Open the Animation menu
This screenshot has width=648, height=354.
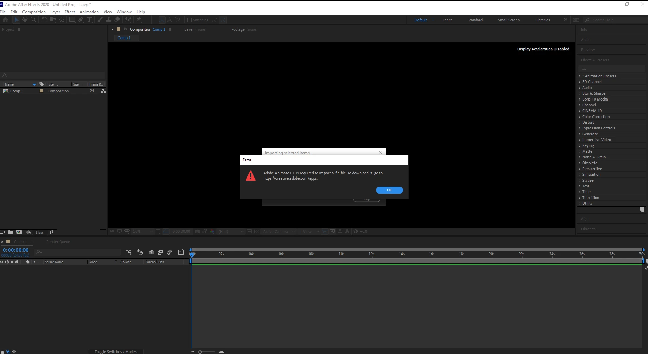89,12
